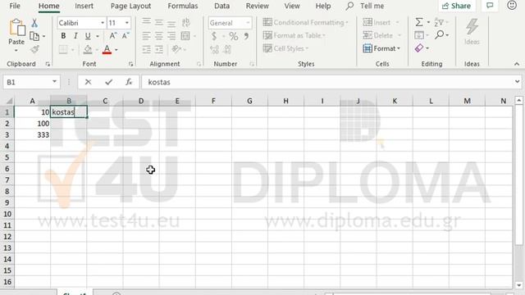Viewport: 525px width, 295px height.
Task: Open Conditional Formatting menu
Action: pos(305,22)
